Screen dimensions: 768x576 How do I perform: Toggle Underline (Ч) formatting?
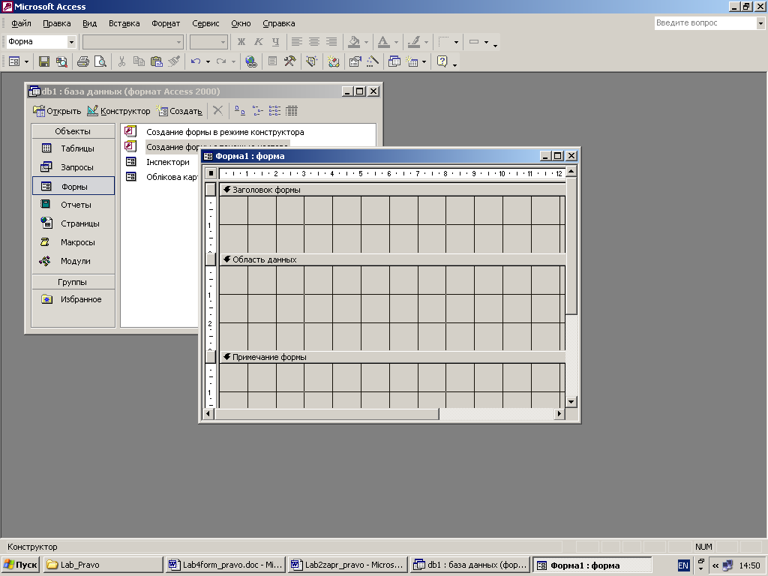coord(275,42)
